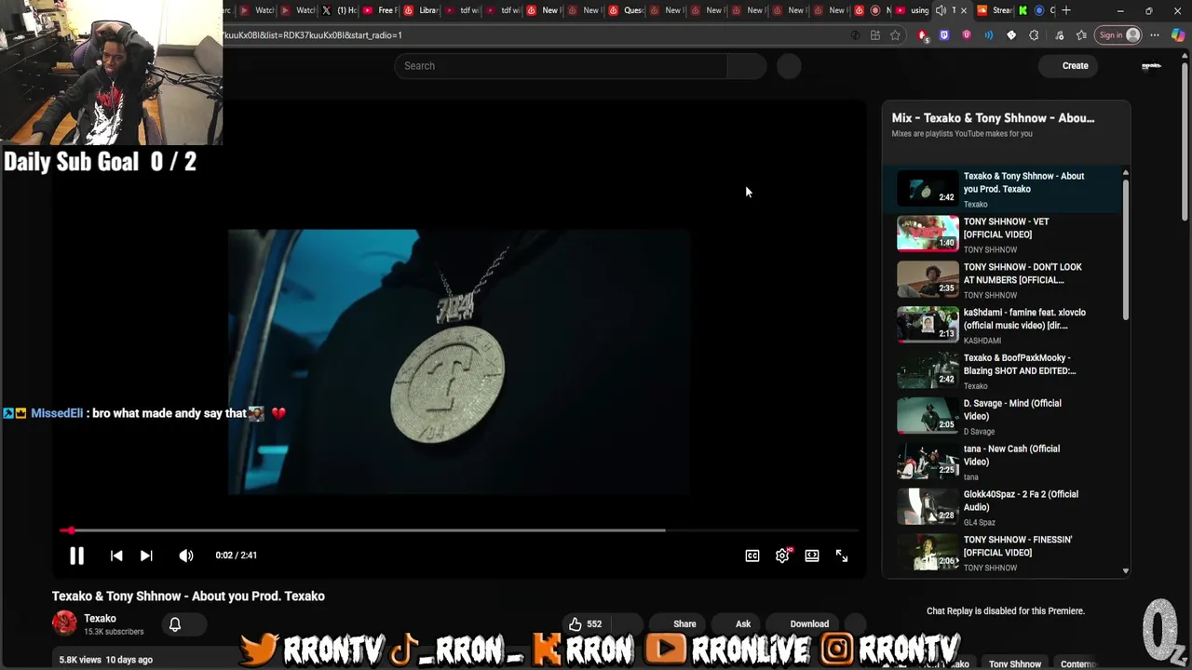Open the Extensions puzzle-piece icon
The width and height of the screenshot is (1192, 670).
1034,35
